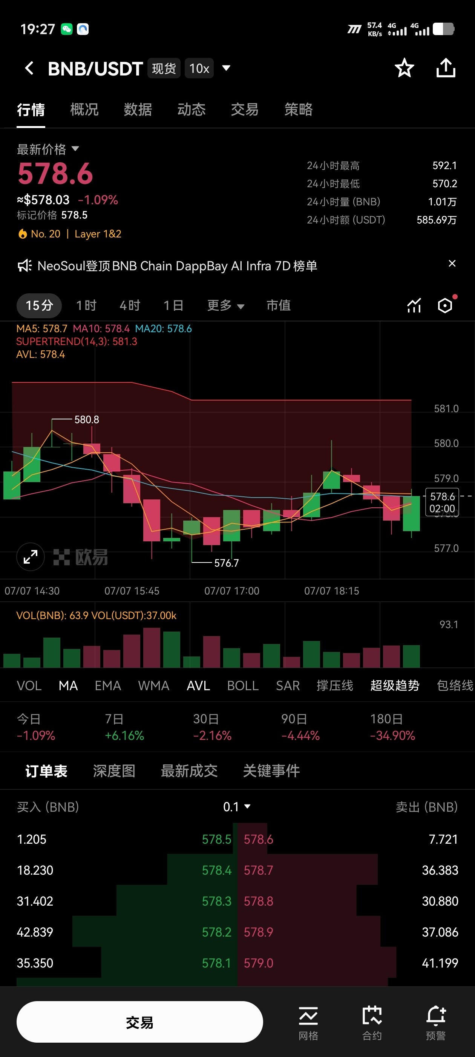
Task: Open the 关键事件 key events tab
Action: coord(271,771)
